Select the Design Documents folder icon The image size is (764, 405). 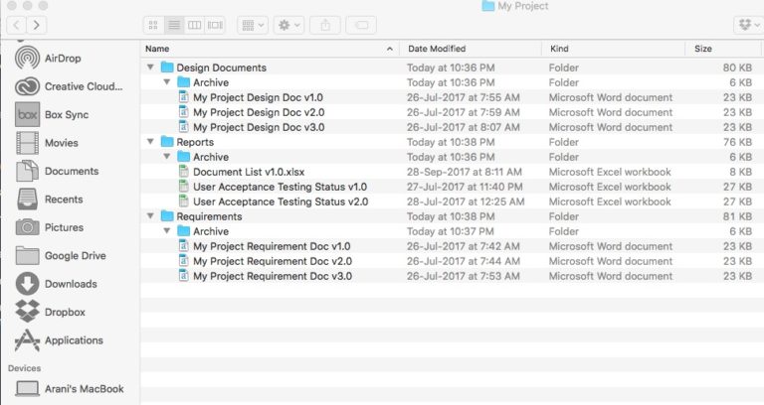(x=167, y=67)
